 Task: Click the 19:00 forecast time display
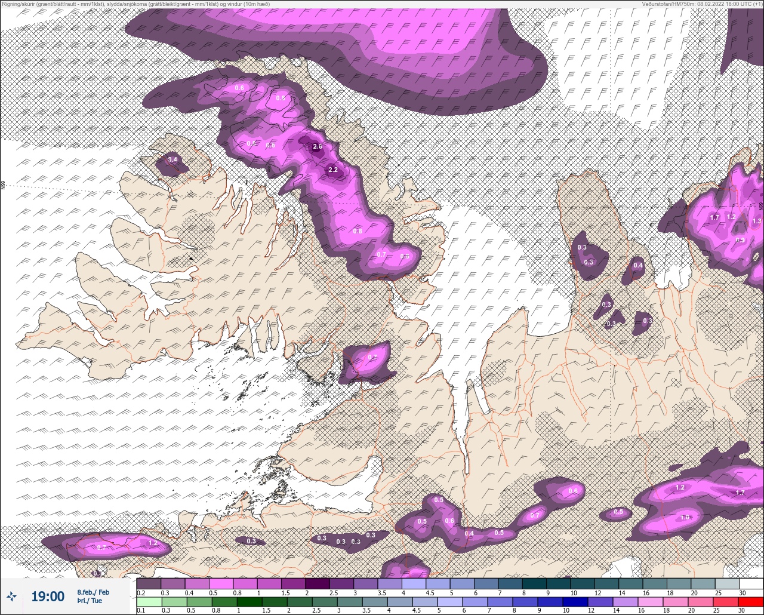pyautogui.click(x=48, y=596)
